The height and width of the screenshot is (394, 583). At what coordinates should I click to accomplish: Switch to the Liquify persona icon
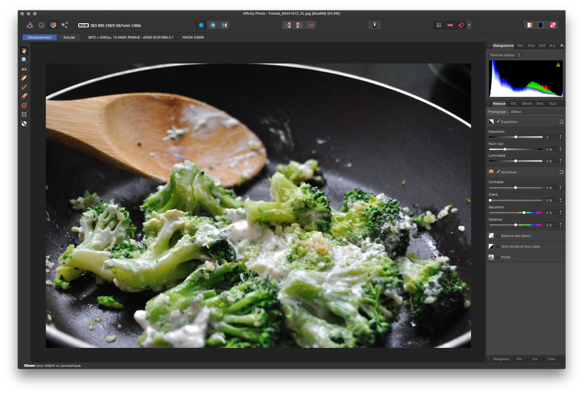(42, 25)
